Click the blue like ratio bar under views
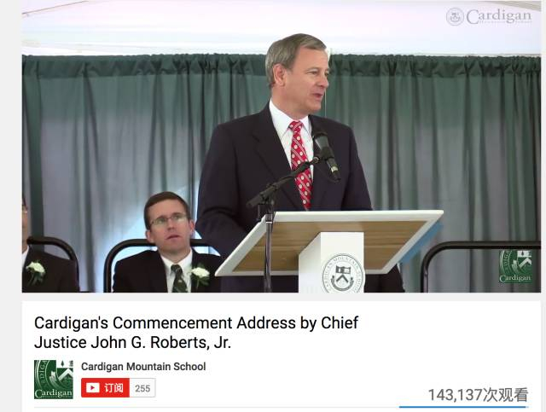The image size is (546, 412). point(463,407)
